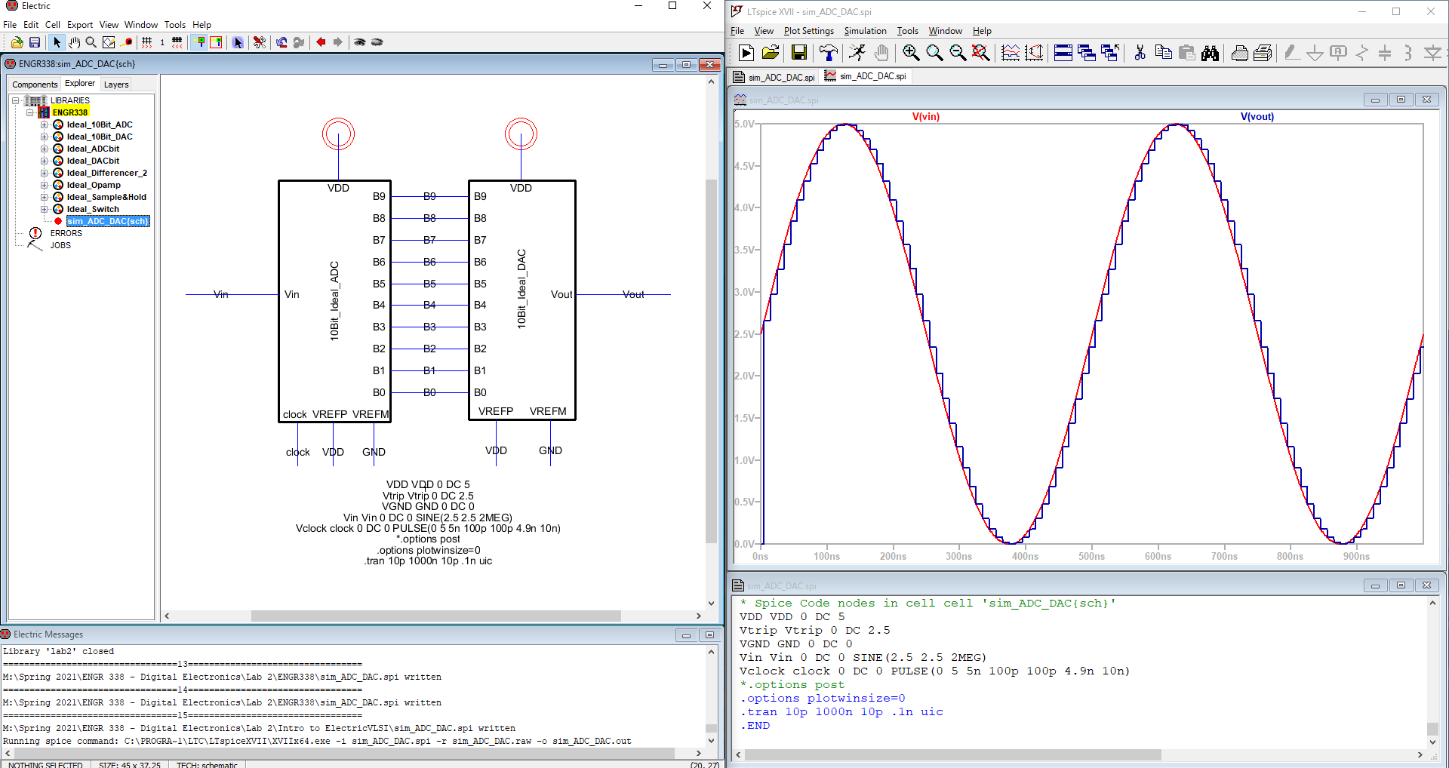Viewport: 1449px width, 768px height.
Task: Expand the Ideal_10Bit_ADC tree node
Action: 45,125
